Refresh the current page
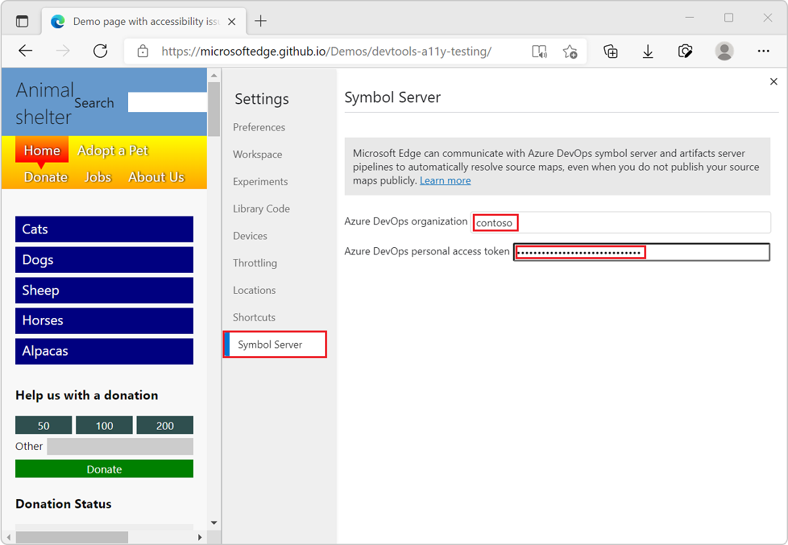The height and width of the screenshot is (545, 788). (x=100, y=51)
